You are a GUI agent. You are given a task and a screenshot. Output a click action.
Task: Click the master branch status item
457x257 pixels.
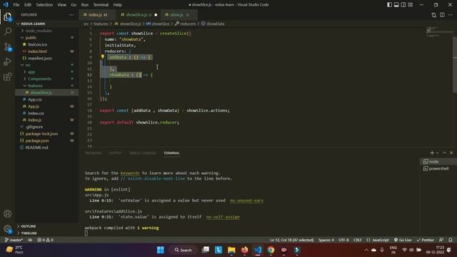[14, 240]
